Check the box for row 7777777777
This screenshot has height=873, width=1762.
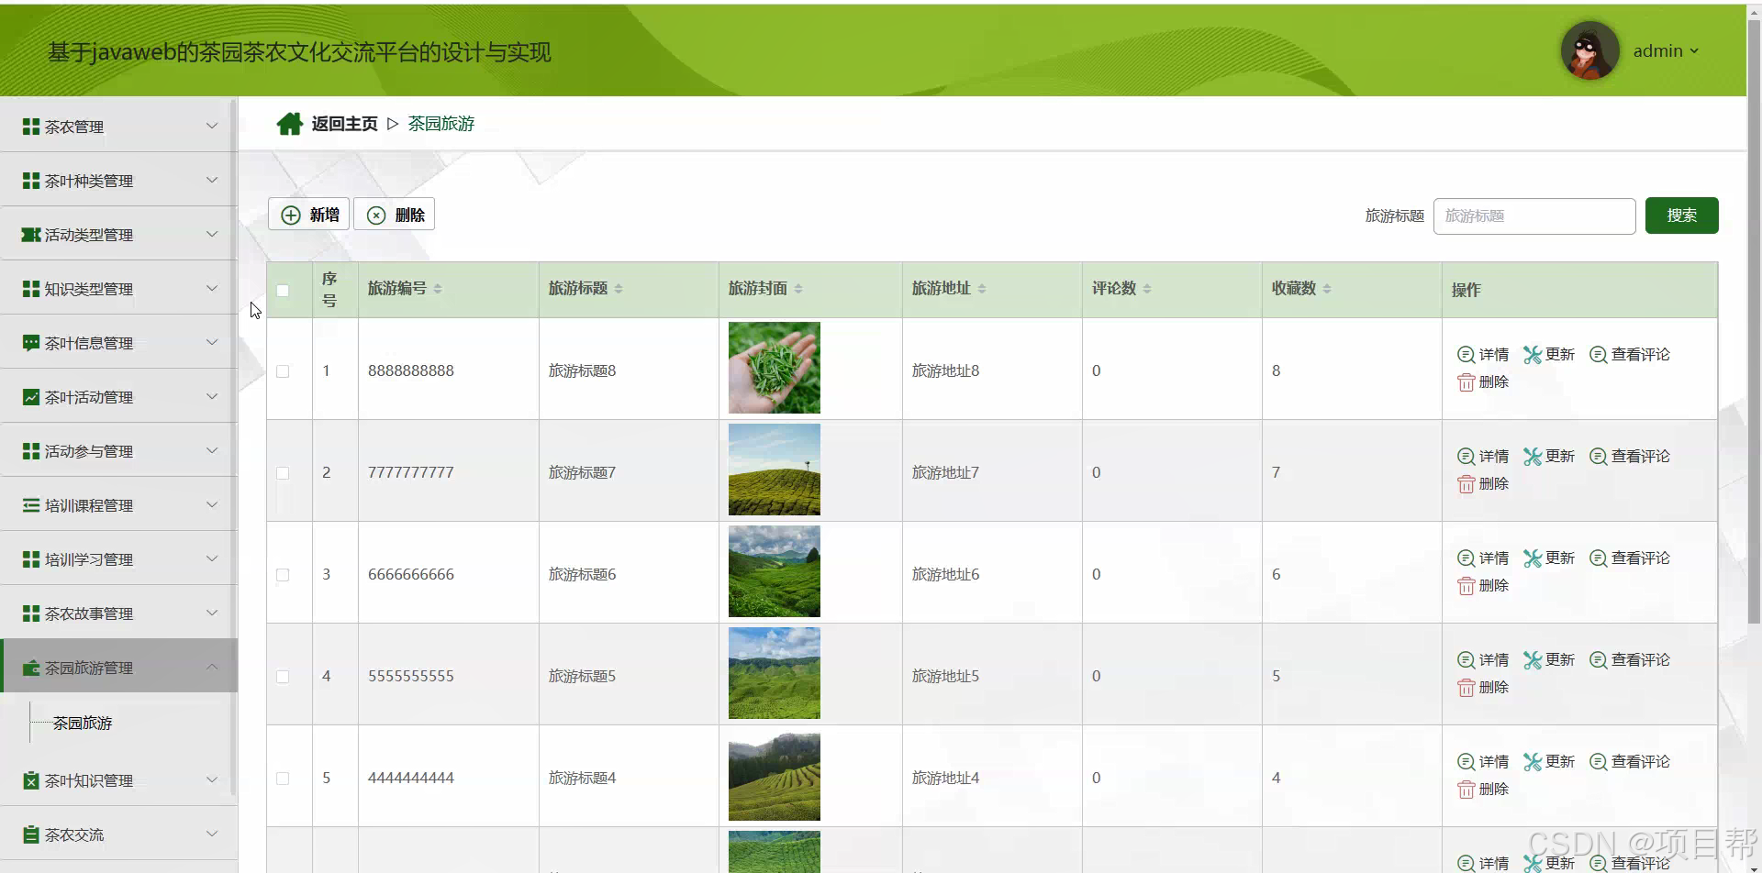tap(283, 473)
